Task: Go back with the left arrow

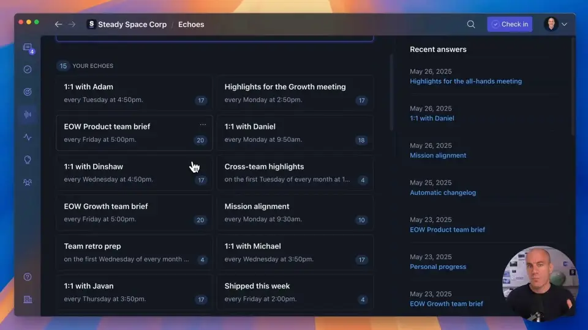Action: [58, 24]
